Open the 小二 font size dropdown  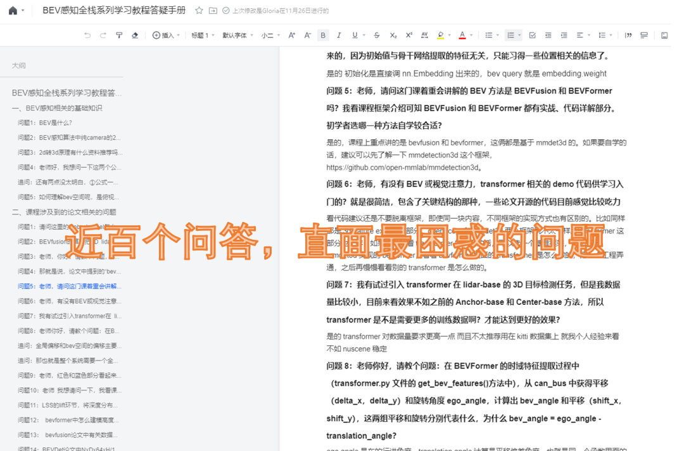point(270,35)
